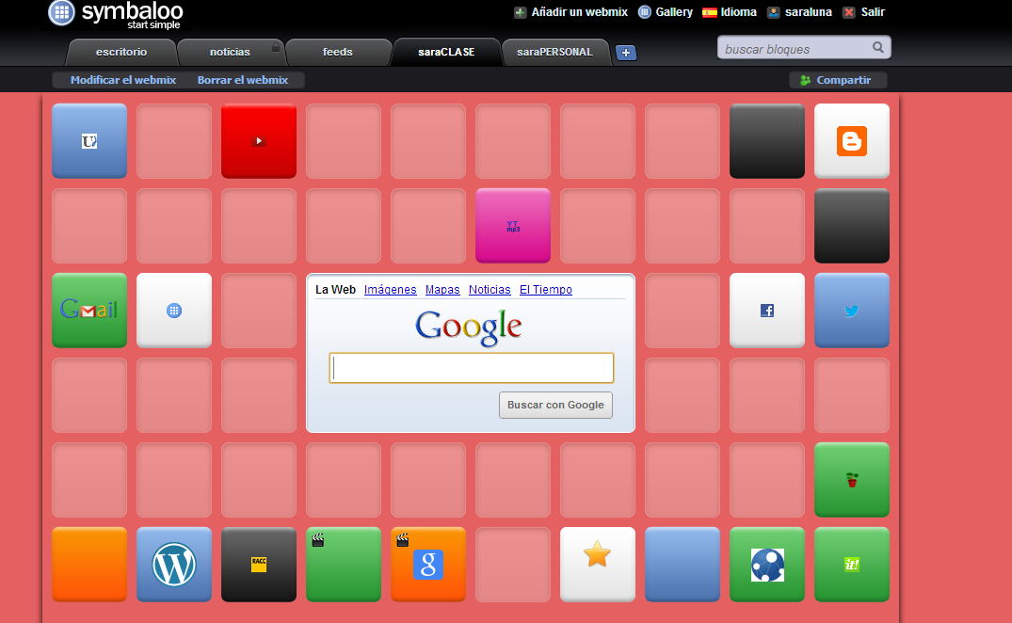Click empty tile between Google g and star tiles
The height and width of the screenshot is (623, 1012).
(513, 565)
